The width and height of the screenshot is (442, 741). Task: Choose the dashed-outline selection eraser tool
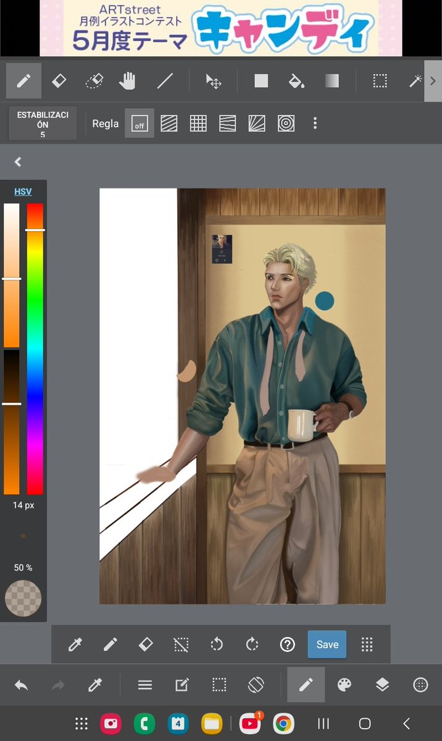click(94, 81)
